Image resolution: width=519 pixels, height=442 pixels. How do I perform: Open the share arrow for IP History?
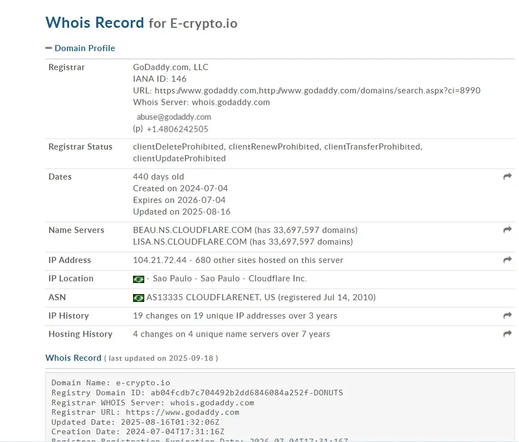(x=507, y=316)
